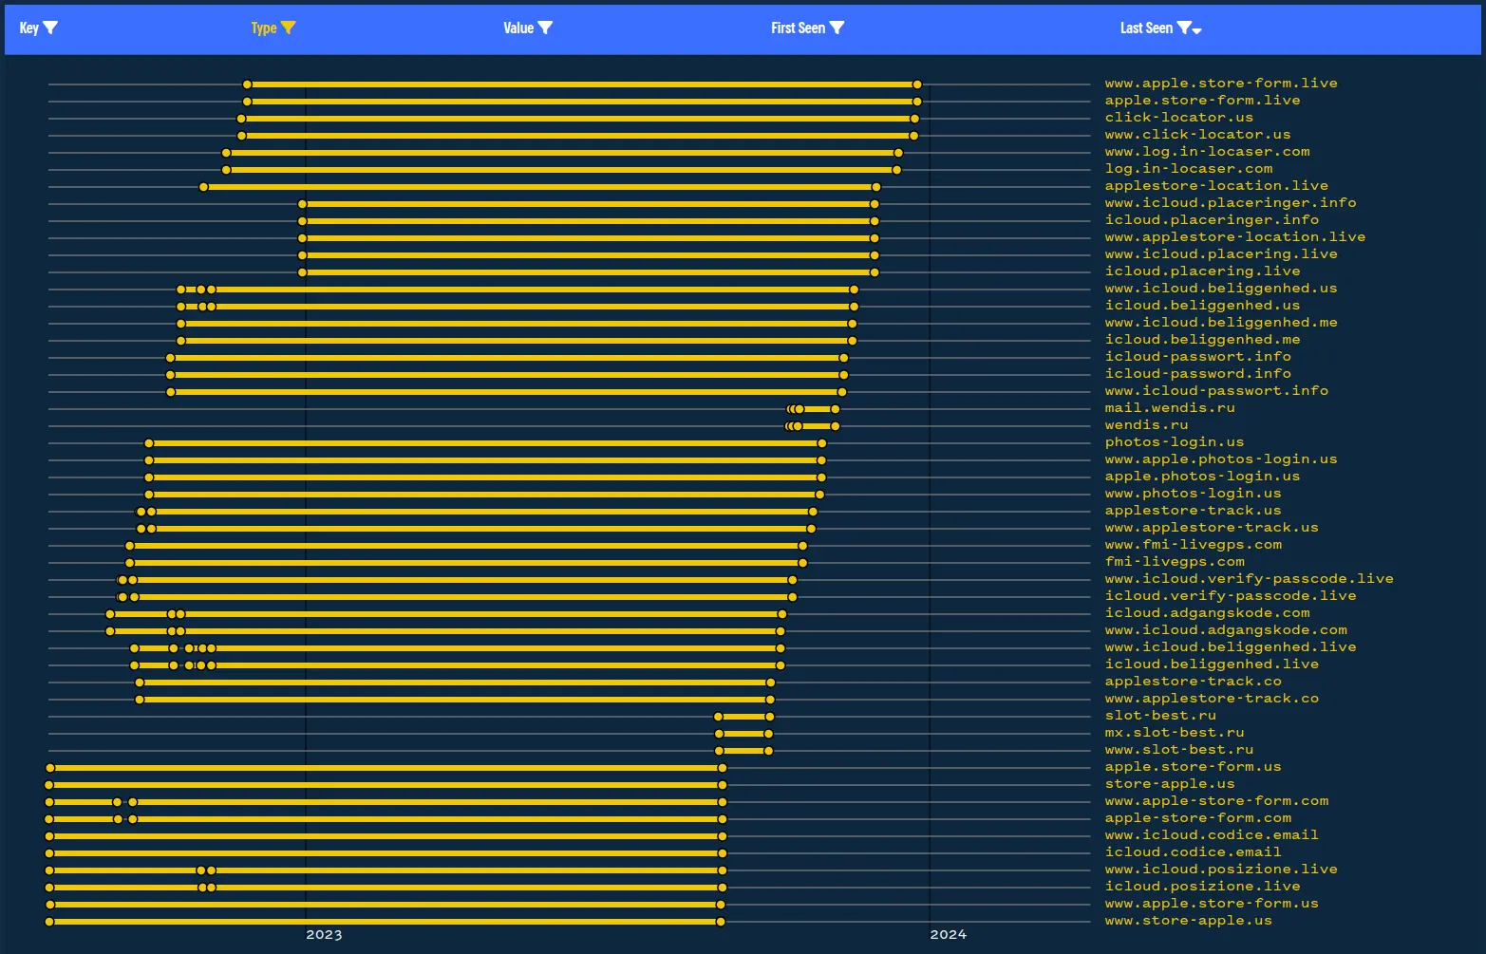Screen dimensions: 1486x954
Task: Select the mail.wendis.ru label
Action: tap(1170, 408)
